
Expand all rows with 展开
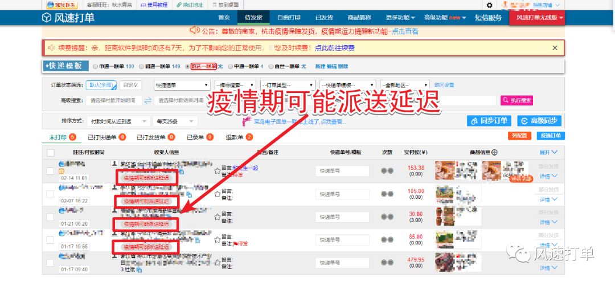548,152
